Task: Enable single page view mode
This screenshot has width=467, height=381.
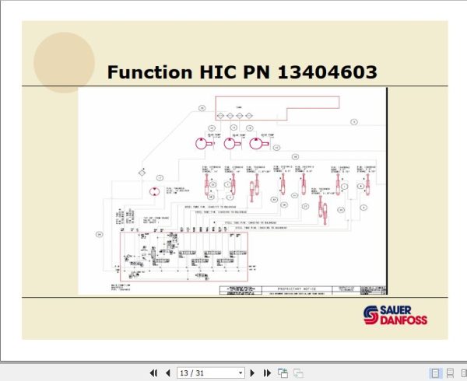Action: coord(435,373)
